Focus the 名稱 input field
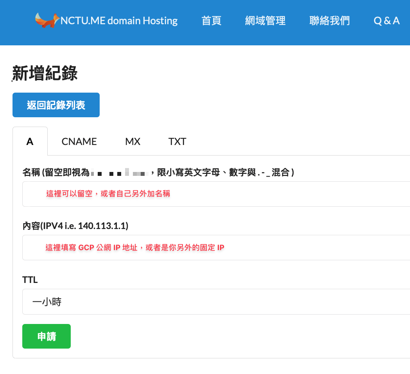The width and height of the screenshot is (410, 374). [x=216, y=194]
